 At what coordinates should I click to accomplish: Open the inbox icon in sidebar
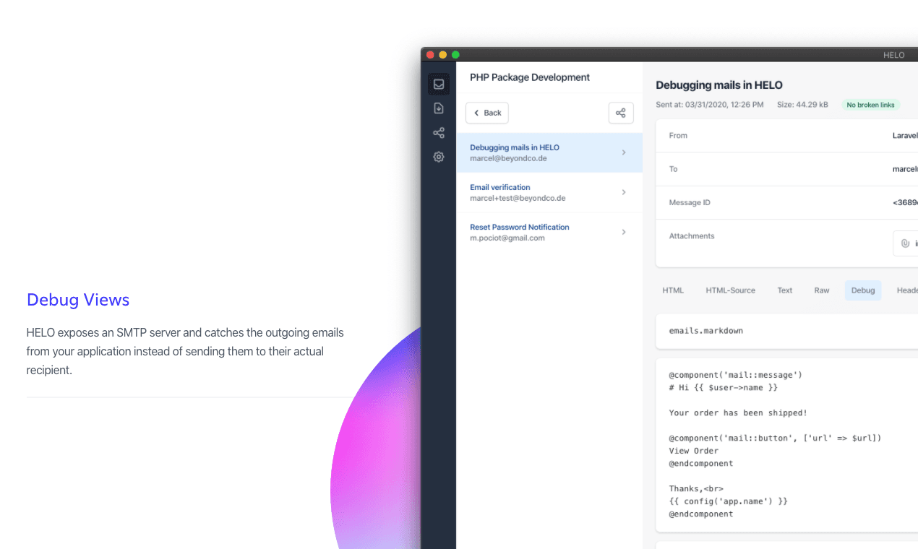(438, 84)
